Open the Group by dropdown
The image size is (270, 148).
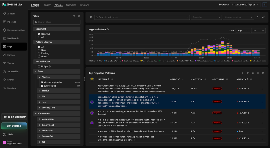click(x=206, y=17)
